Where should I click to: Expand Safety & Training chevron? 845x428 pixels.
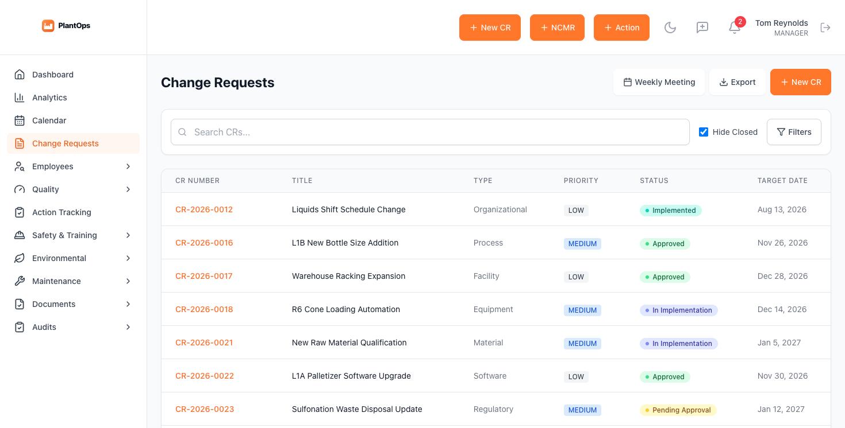click(128, 235)
